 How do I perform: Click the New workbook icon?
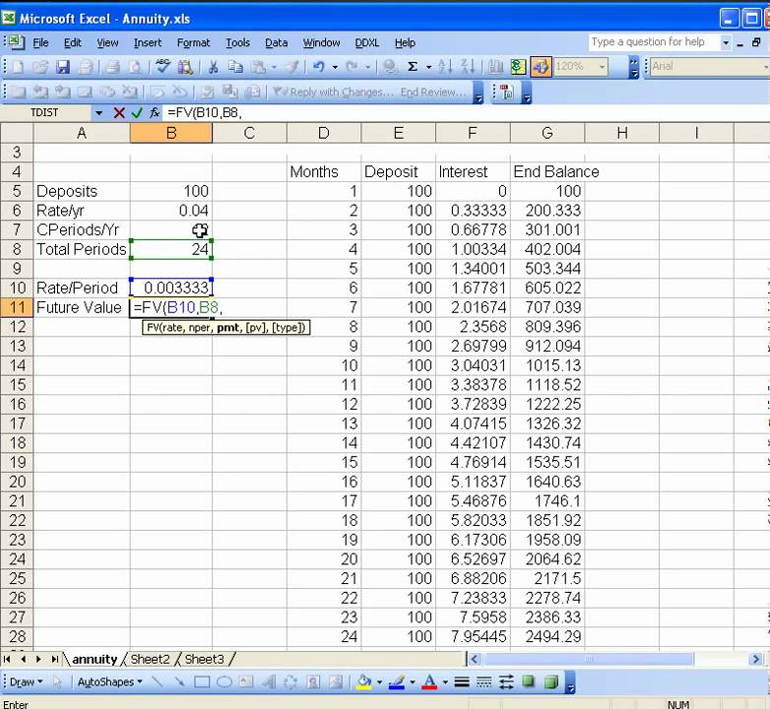coord(18,67)
